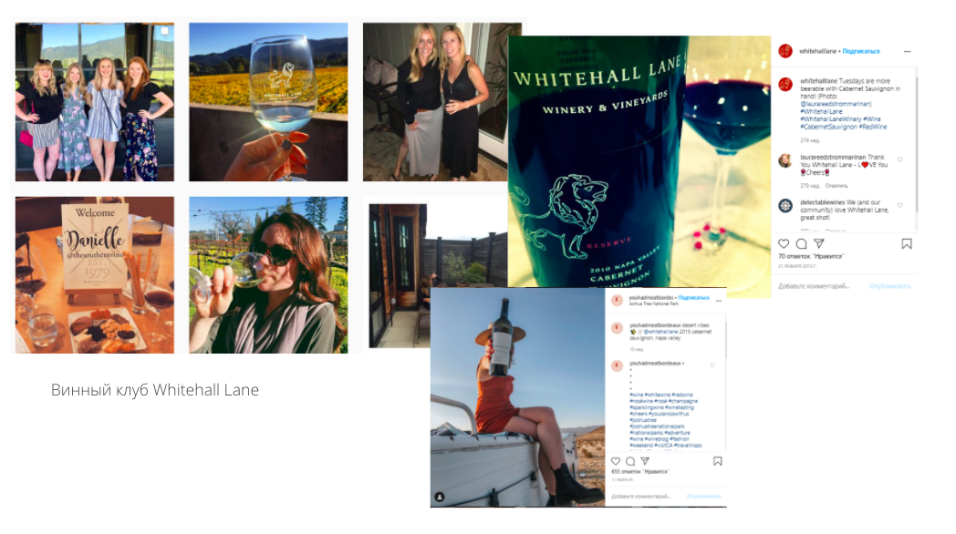Follow youhadmeatbordeaux via Подписаться link
The image size is (956, 534).
pyautogui.click(x=694, y=298)
